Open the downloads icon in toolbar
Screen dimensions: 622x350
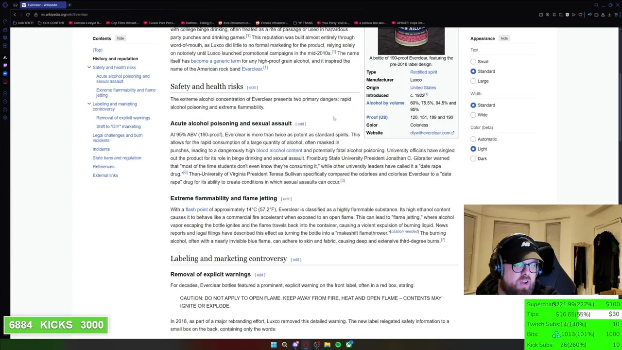[609, 15]
